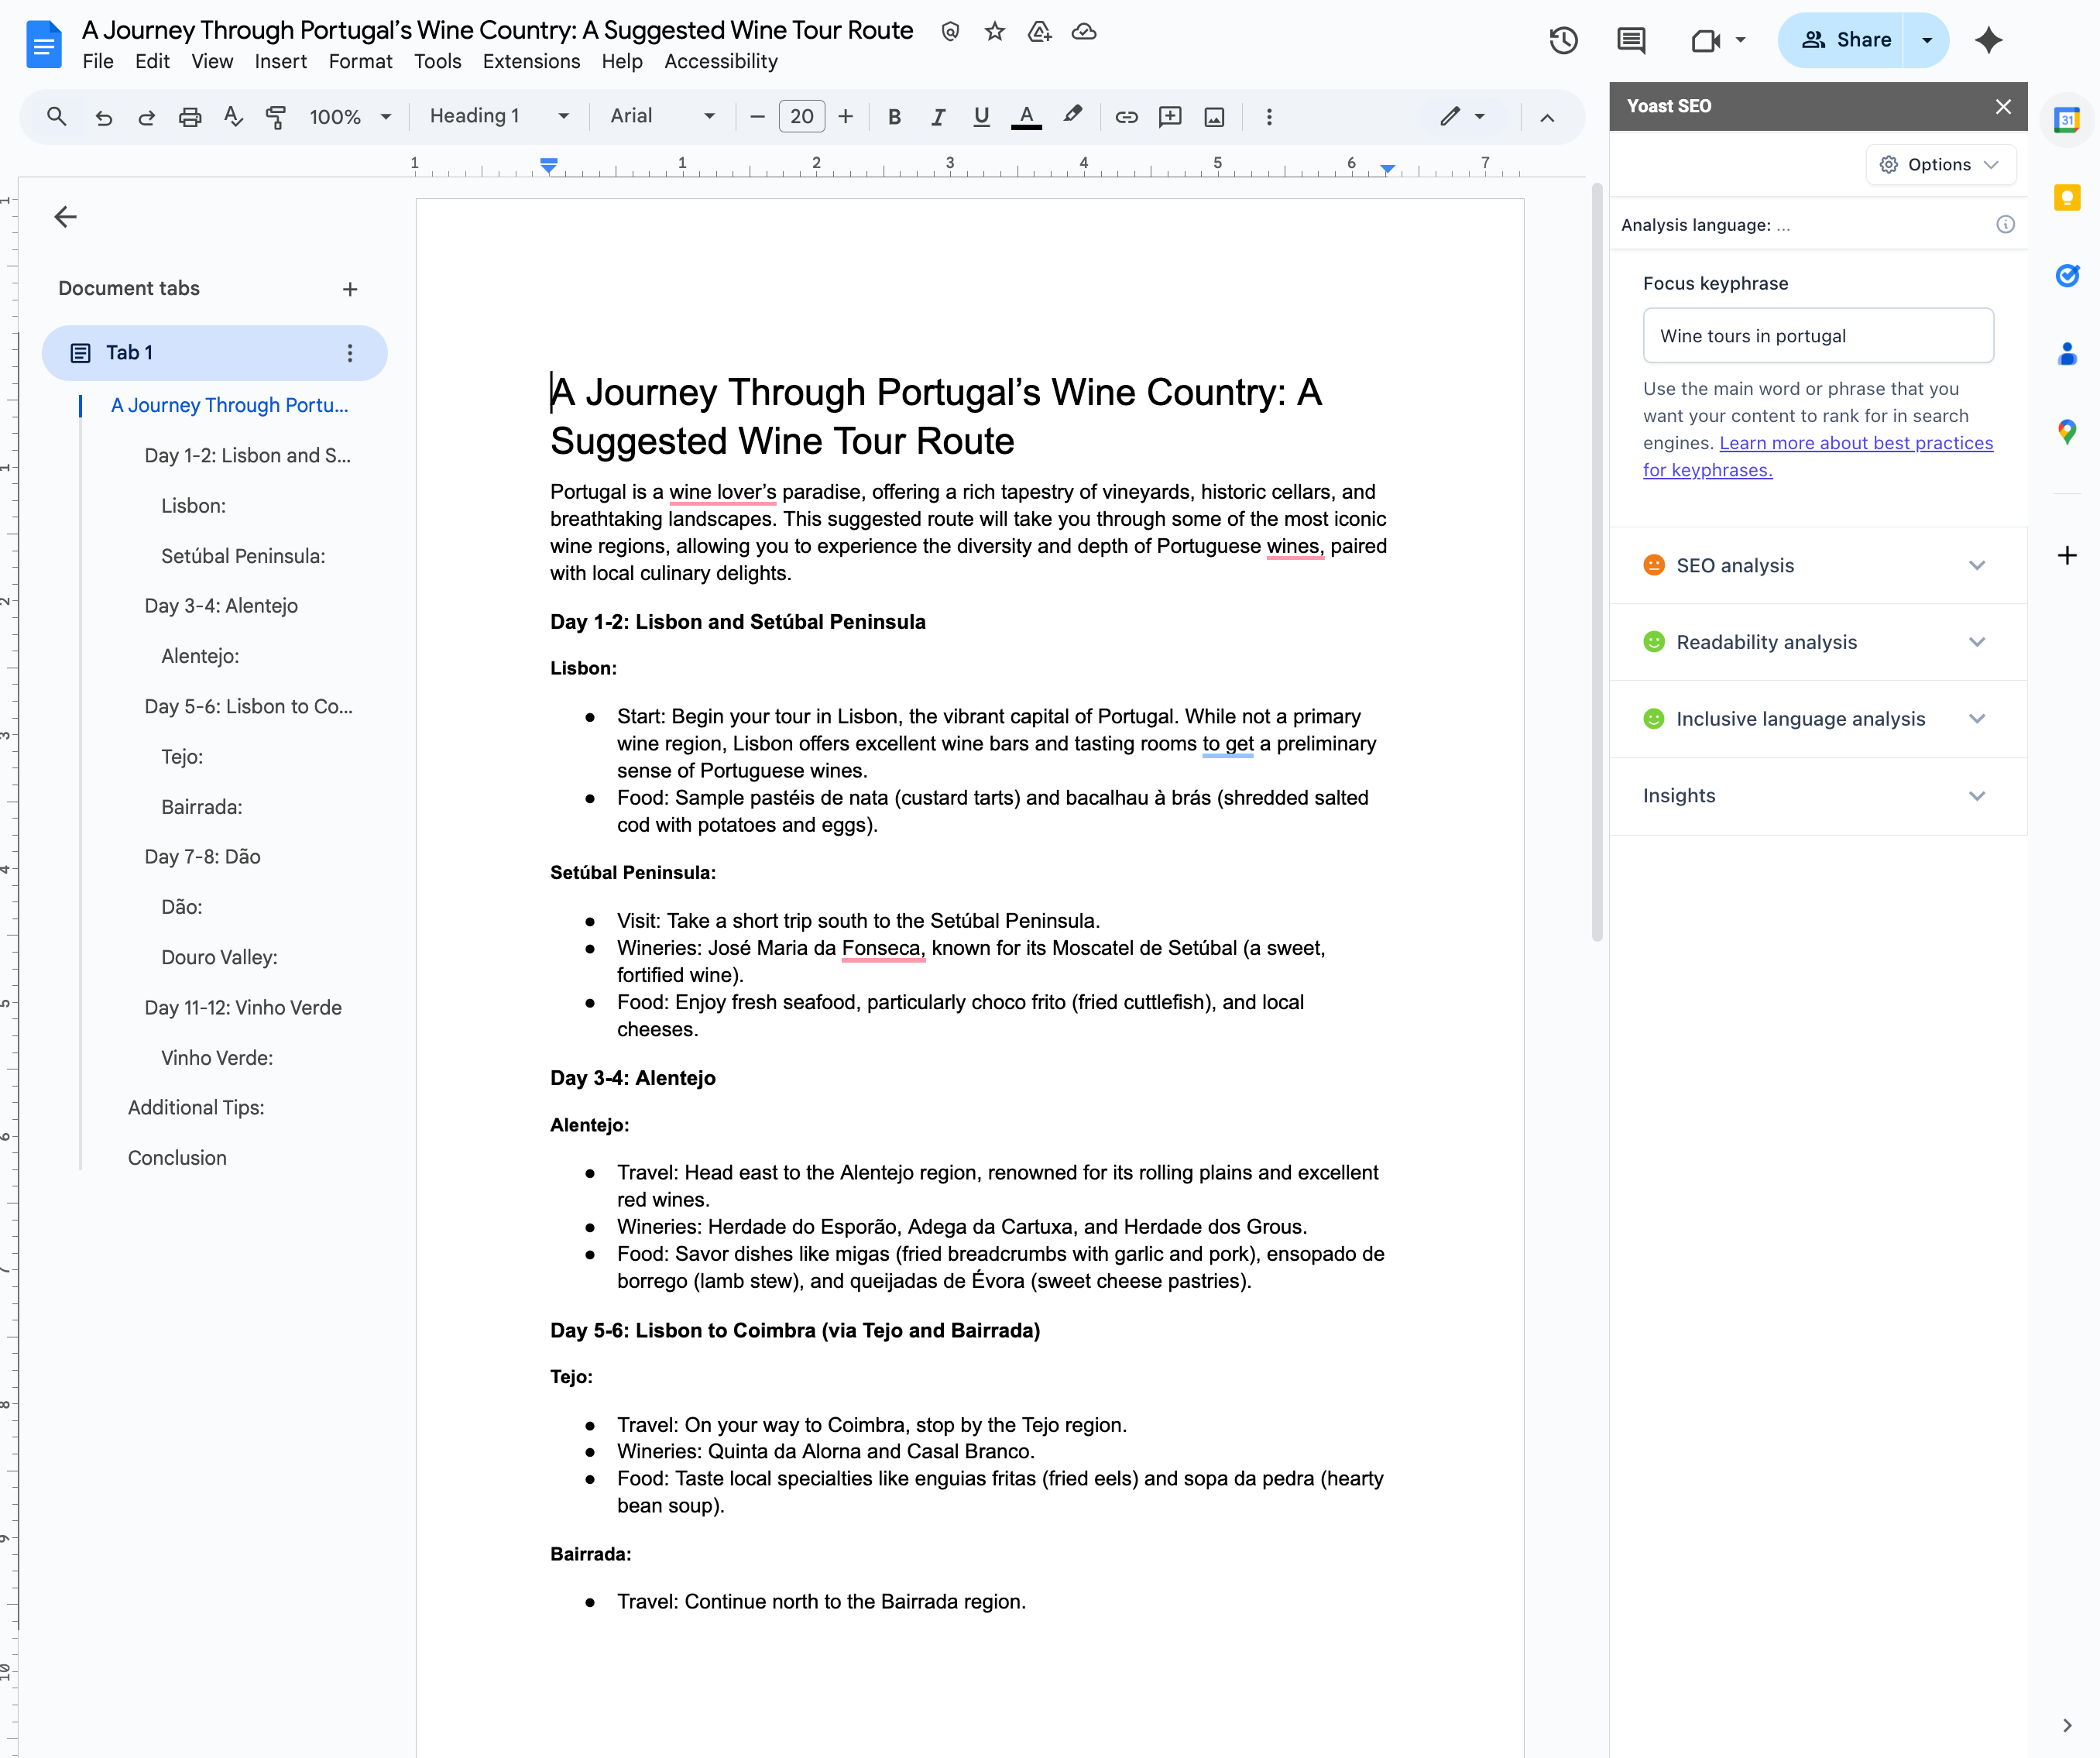Screen dimensions: 2100x1758
Task: Open the Extensions menu
Action: tap(531, 61)
